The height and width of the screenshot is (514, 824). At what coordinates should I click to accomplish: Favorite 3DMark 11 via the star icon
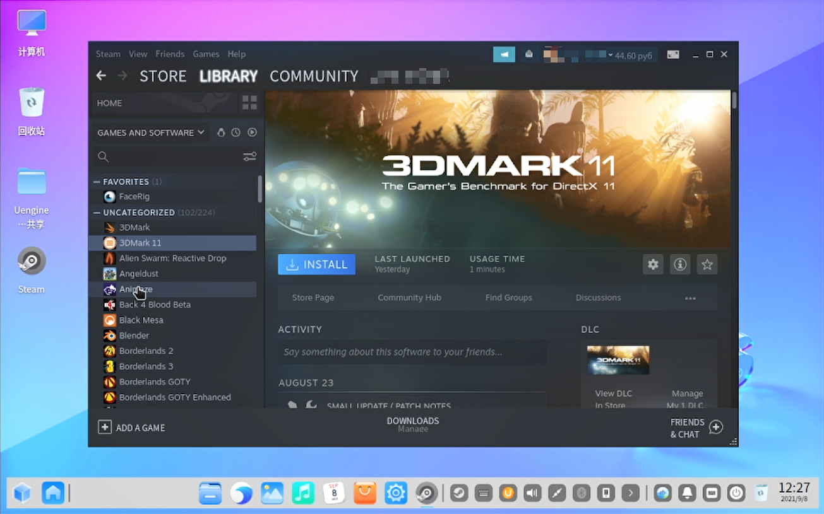707,264
